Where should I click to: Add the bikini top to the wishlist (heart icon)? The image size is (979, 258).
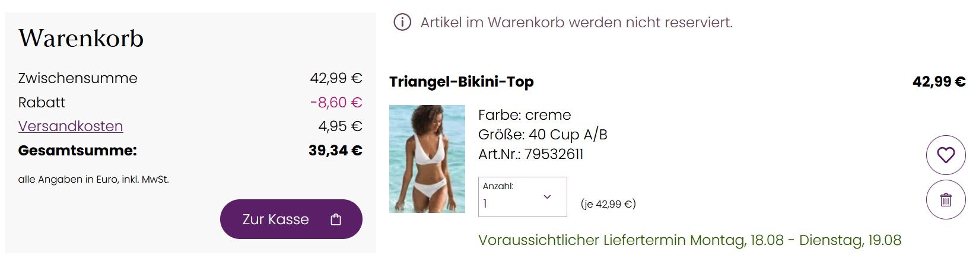946,155
